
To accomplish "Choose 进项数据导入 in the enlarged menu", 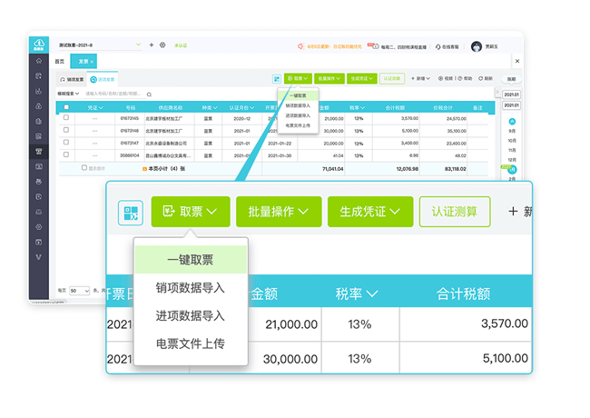I will pos(191,315).
